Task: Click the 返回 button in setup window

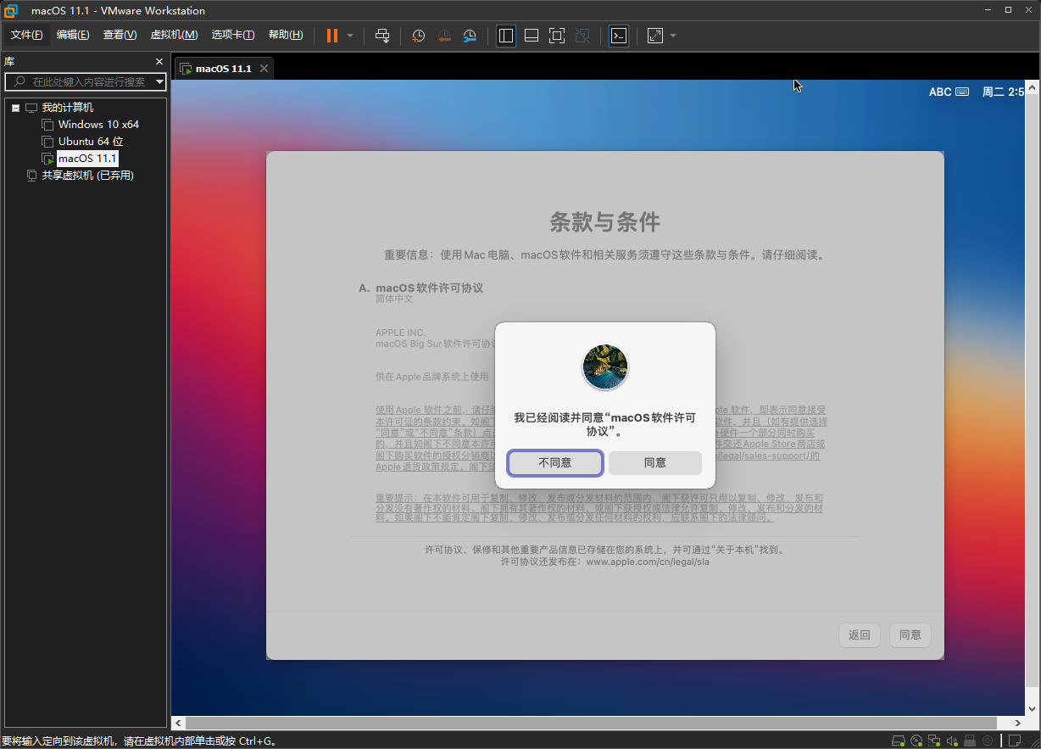Action: tap(860, 634)
